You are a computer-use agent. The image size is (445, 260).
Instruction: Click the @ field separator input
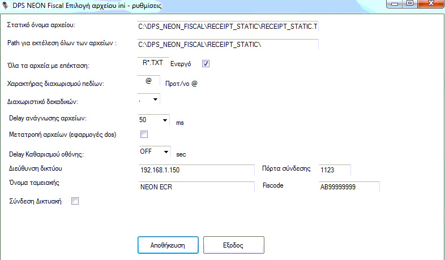149,81
